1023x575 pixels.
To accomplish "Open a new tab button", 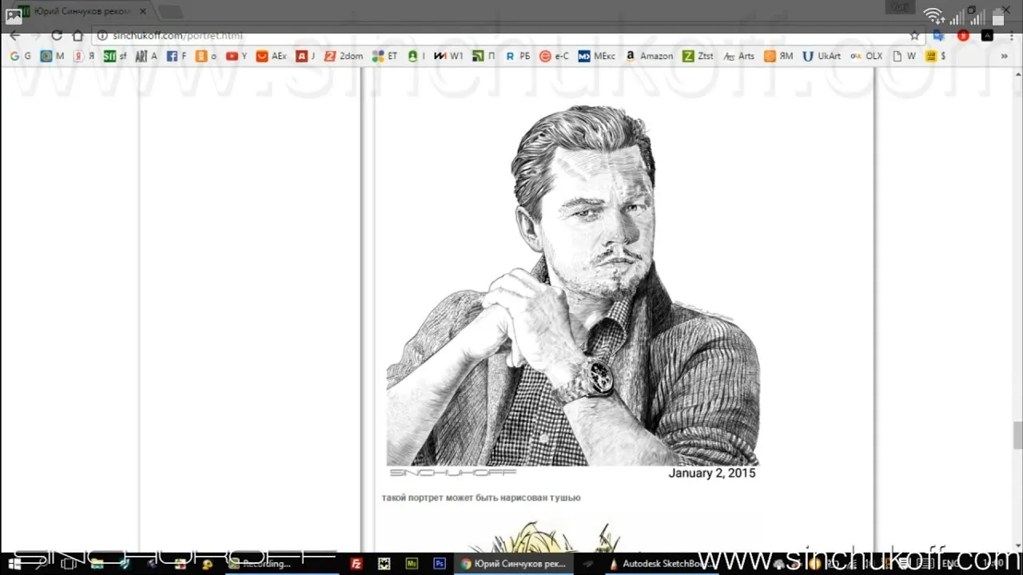I will click(x=169, y=11).
